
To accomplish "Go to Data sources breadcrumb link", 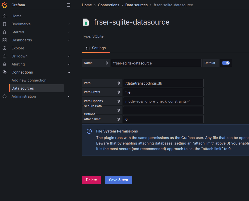I will pos(136,5).
